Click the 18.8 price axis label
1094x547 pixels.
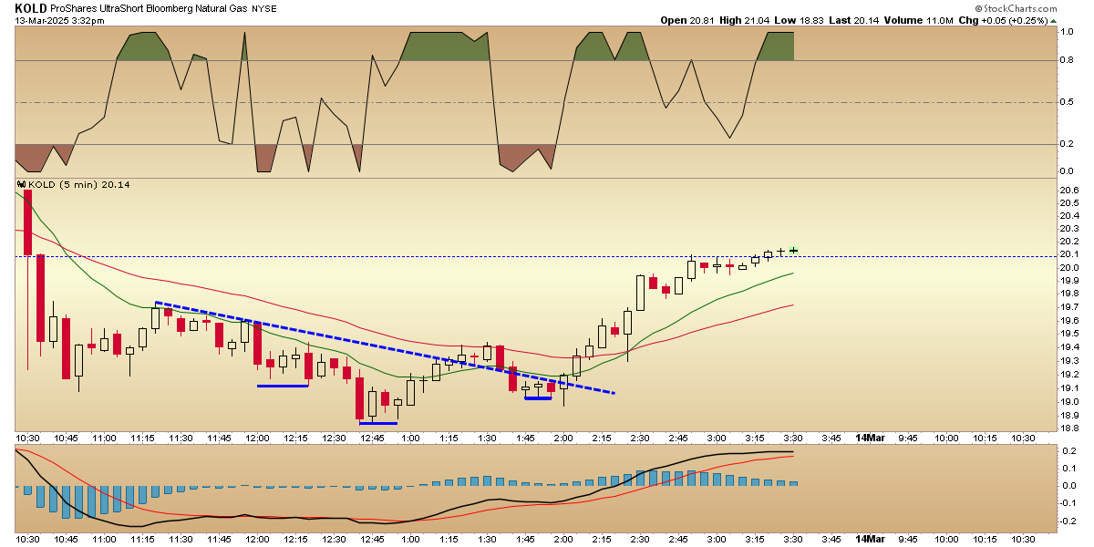pos(1071,428)
